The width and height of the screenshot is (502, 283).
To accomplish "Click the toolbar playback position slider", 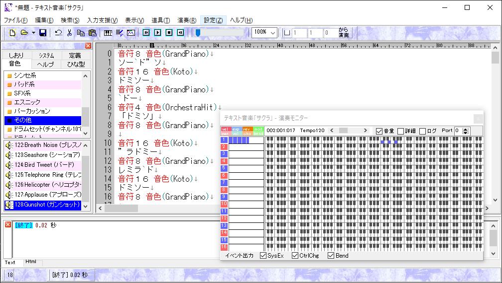I will pyautogui.click(x=198, y=33).
